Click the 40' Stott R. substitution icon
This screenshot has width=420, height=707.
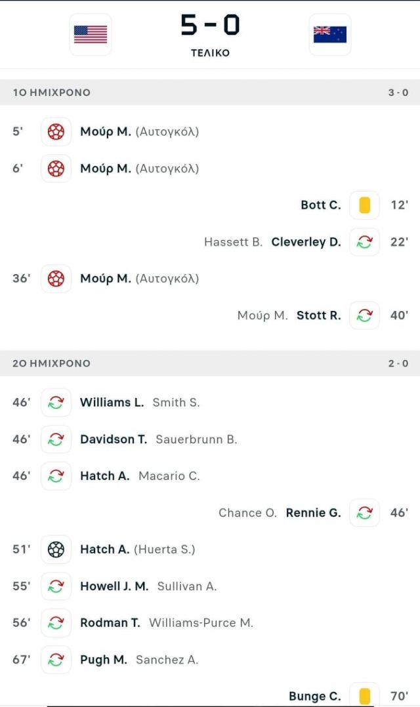click(x=364, y=315)
